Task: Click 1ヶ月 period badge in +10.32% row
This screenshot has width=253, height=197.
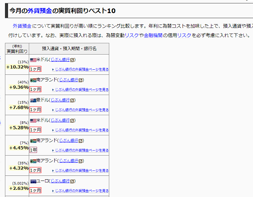Action: 35,69
